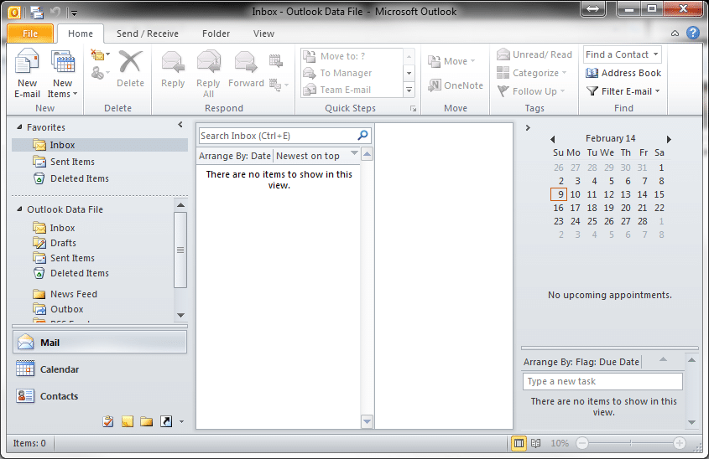The image size is (709, 459).
Task: Click the Find a Contact box
Action: 623,54
